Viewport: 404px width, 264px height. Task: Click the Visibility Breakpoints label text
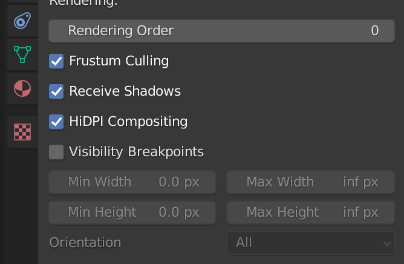pyautogui.click(x=136, y=152)
